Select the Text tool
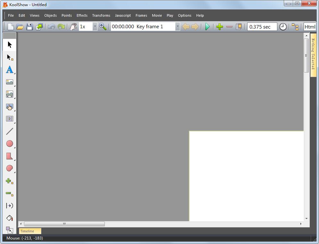This screenshot has width=319, height=244. click(10, 69)
